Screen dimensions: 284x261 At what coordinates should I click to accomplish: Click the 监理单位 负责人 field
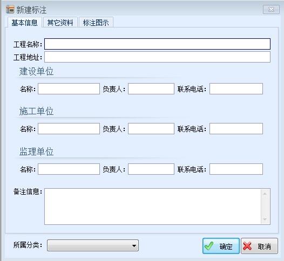pos(151,169)
